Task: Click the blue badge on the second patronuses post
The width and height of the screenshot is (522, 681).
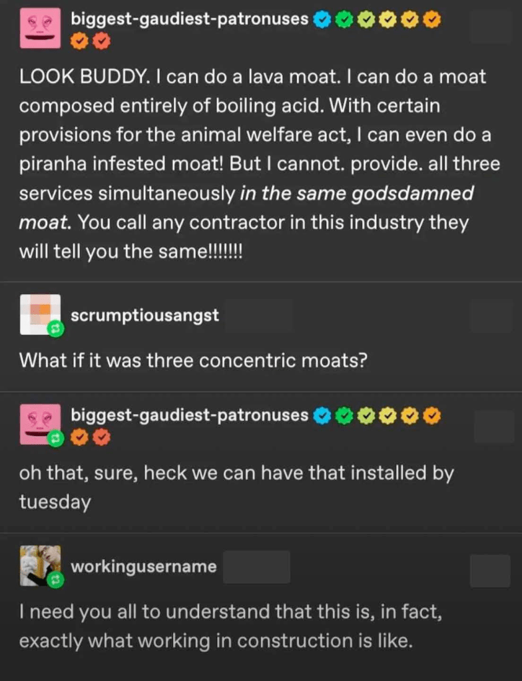Action: point(322,415)
